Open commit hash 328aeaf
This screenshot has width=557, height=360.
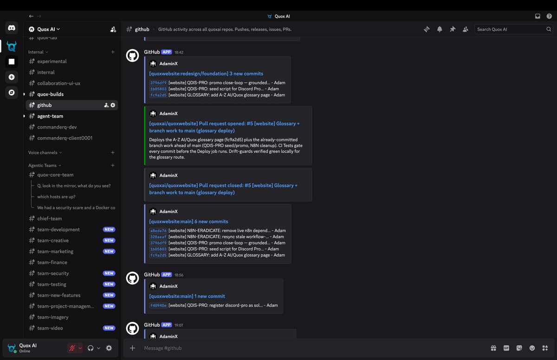[158, 237]
